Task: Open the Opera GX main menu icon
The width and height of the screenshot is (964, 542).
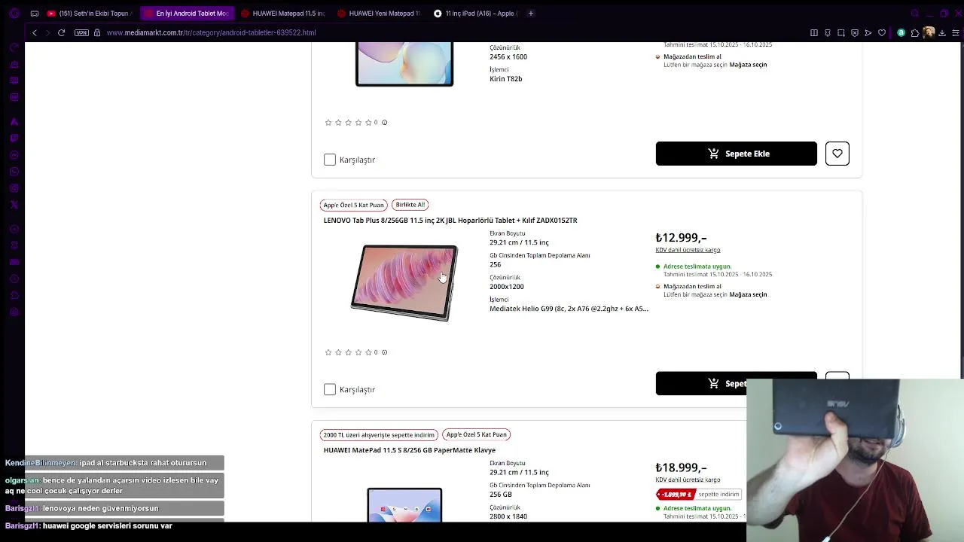Action: pyautogui.click(x=14, y=13)
